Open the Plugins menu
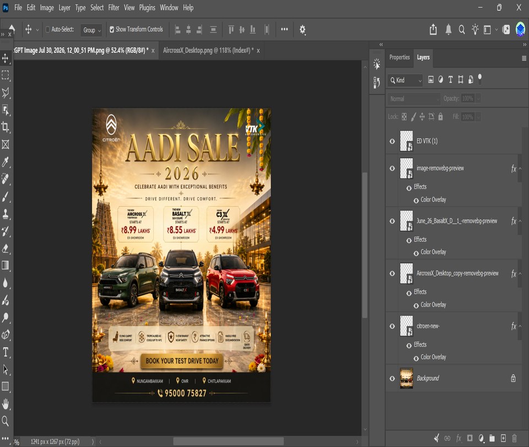 pos(147,7)
